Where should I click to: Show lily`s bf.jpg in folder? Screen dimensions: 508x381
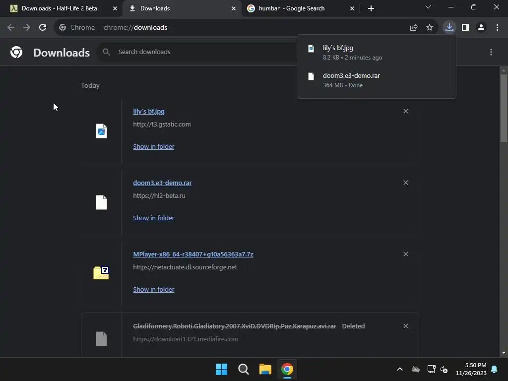pyautogui.click(x=154, y=146)
